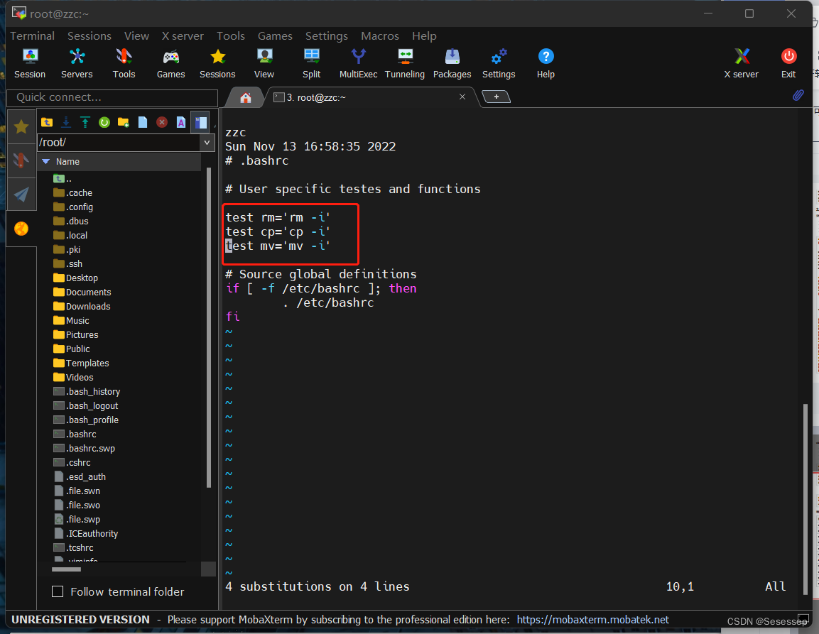Click the file list horizontal scrollbar
819x634 pixels.
(x=66, y=569)
